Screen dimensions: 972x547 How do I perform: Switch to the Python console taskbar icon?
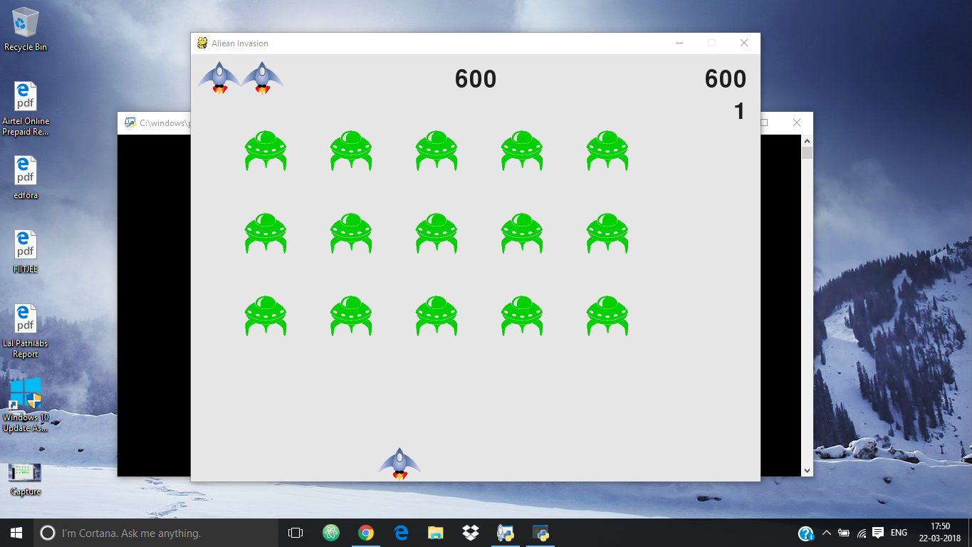(540, 533)
